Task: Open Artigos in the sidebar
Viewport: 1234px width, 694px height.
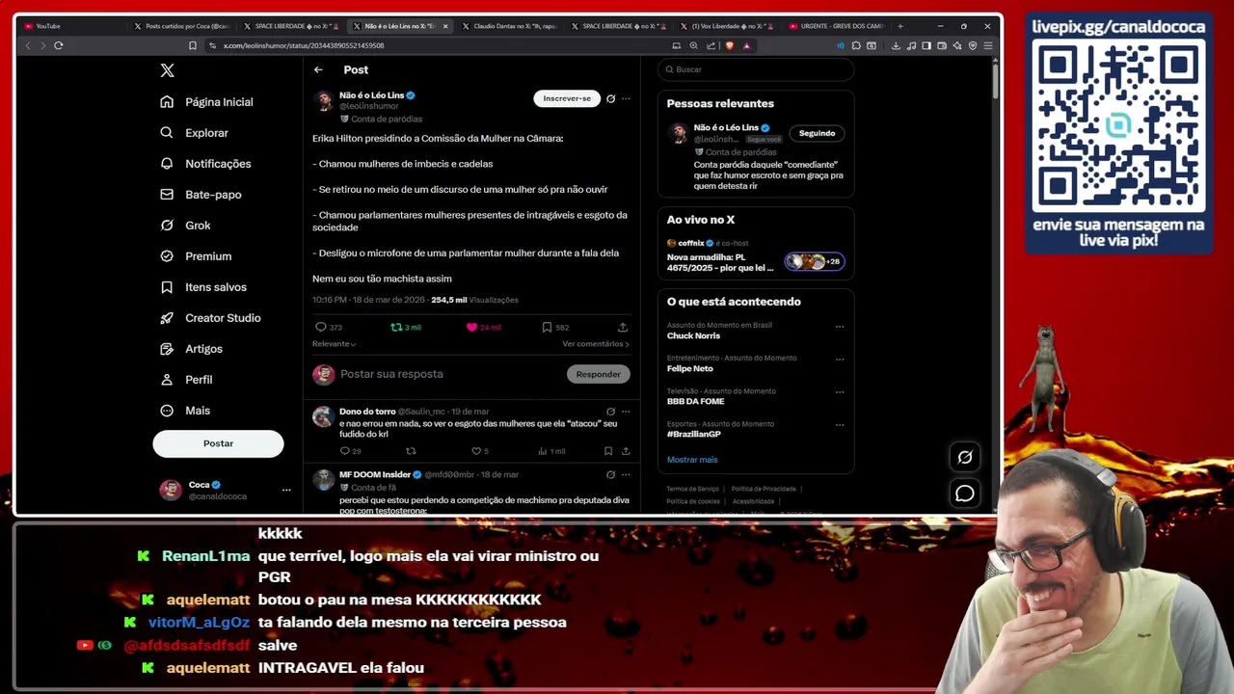Action: (191, 349)
